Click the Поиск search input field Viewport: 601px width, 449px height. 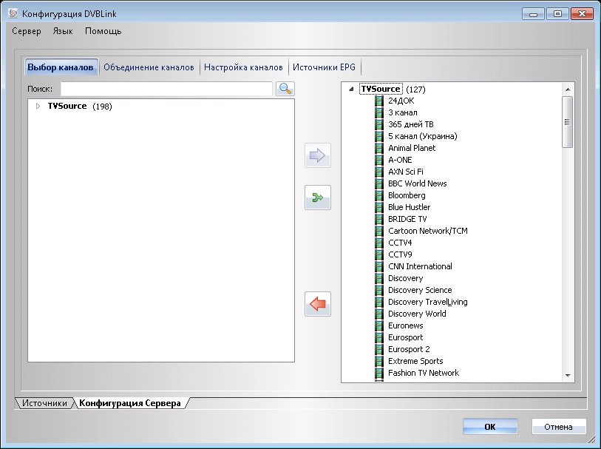(x=166, y=89)
